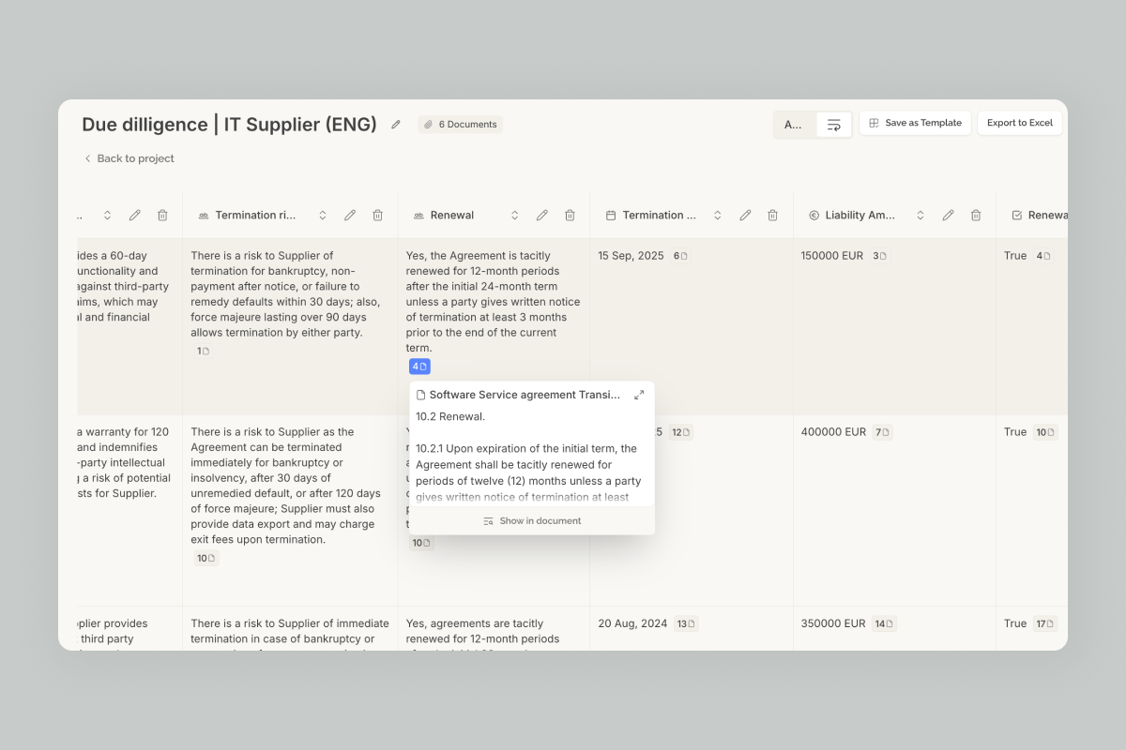The image size is (1126, 750).
Task: Toggle the wrap text view icon
Action: (833, 125)
